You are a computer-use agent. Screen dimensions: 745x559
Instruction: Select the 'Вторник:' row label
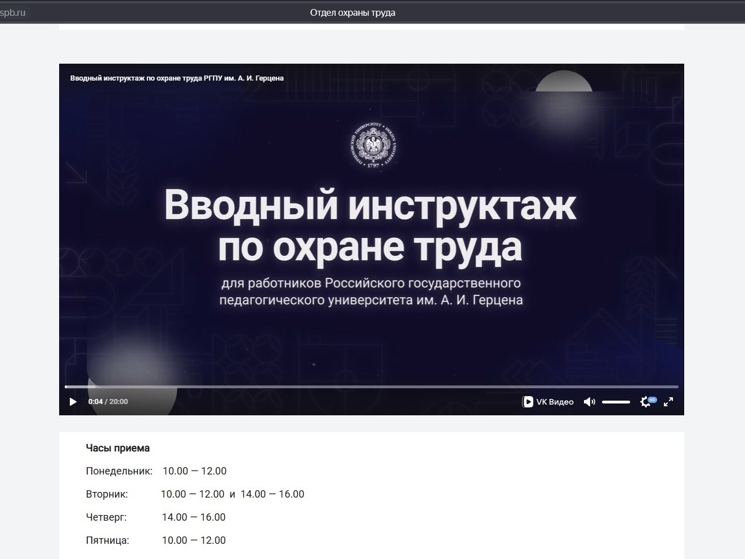click(107, 494)
